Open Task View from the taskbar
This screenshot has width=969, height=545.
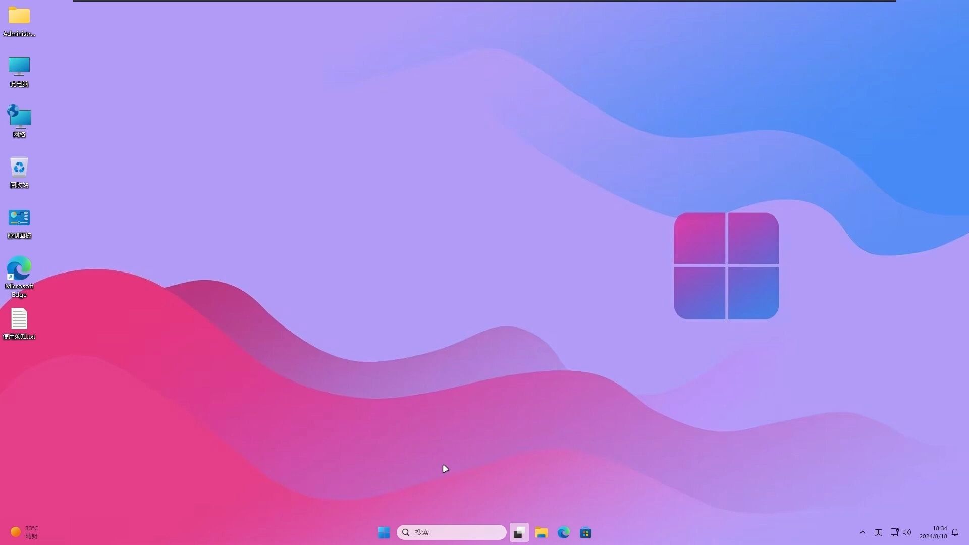[x=519, y=532]
